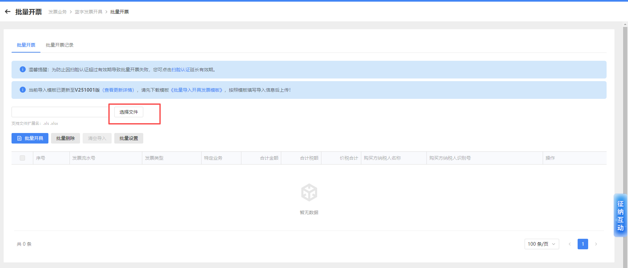Click info icon in template update banner
The image size is (628, 268).
point(22,90)
